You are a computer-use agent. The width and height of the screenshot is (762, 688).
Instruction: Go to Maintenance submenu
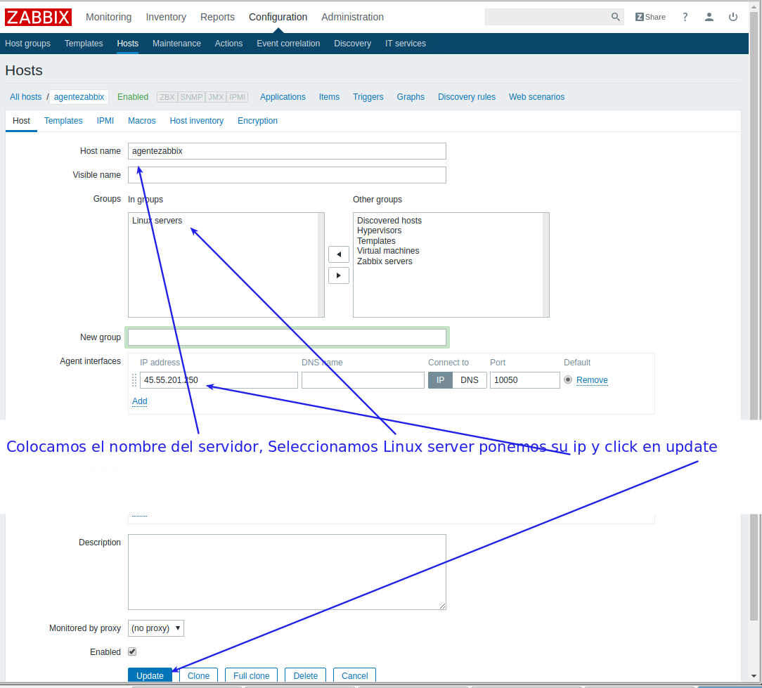click(176, 44)
